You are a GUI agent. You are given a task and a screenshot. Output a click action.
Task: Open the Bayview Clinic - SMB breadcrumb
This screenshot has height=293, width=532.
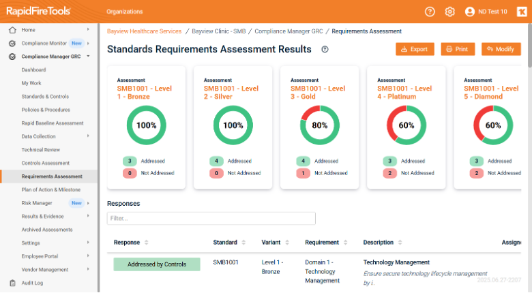click(218, 31)
